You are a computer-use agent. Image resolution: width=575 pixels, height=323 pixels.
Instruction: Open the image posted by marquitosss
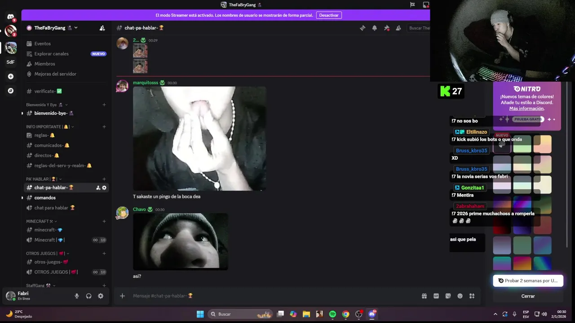point(199,139)
